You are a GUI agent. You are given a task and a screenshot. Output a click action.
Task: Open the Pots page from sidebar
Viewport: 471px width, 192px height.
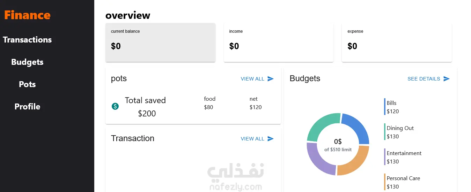pos(27,84)
